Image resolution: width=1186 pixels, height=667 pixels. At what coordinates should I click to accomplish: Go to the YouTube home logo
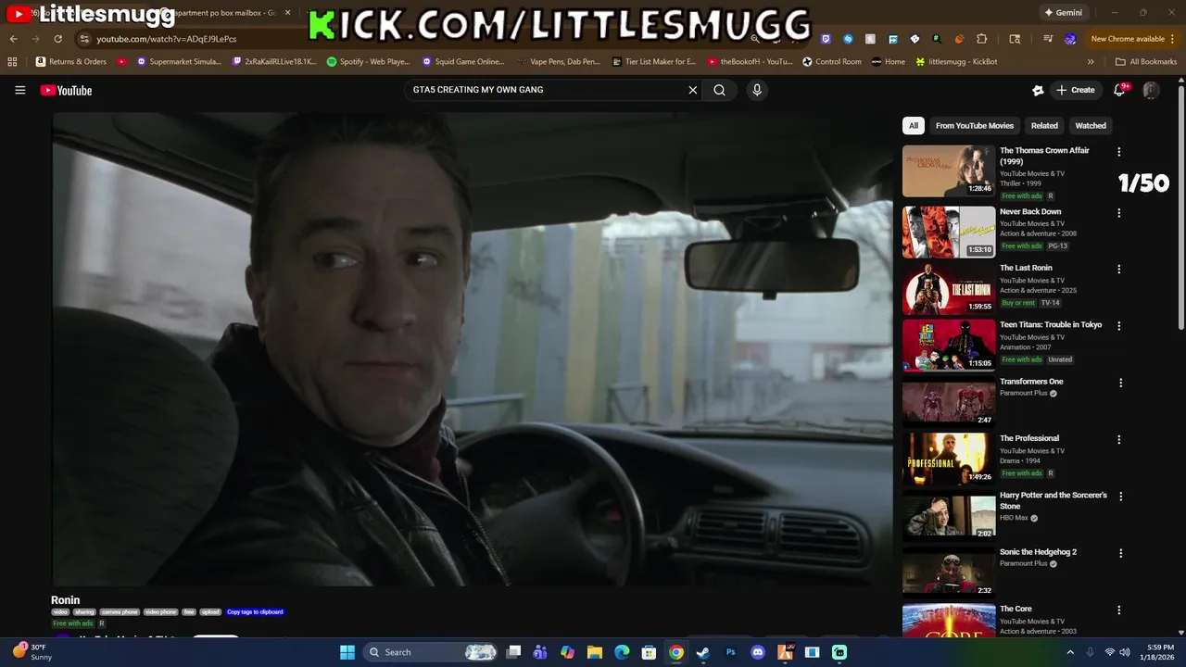(66, 90)
